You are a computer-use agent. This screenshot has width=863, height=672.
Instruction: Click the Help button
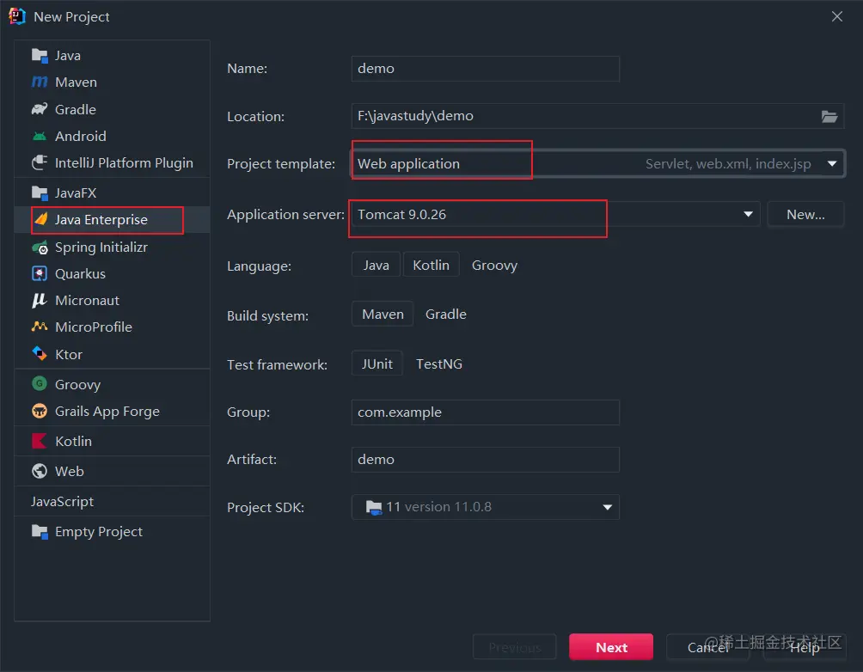pyautogui.click(x=804, y=647)
